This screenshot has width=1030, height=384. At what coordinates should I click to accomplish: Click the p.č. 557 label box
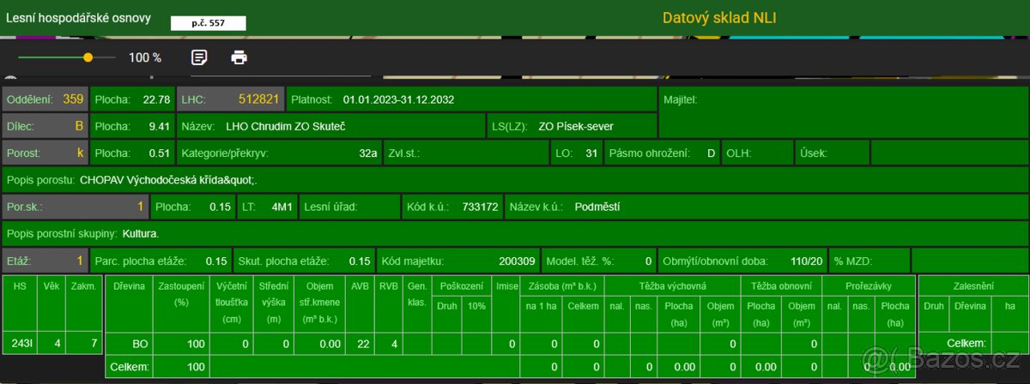(x=207, y=23)
